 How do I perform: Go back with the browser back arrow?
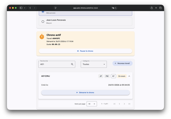[x=30, y=8]
